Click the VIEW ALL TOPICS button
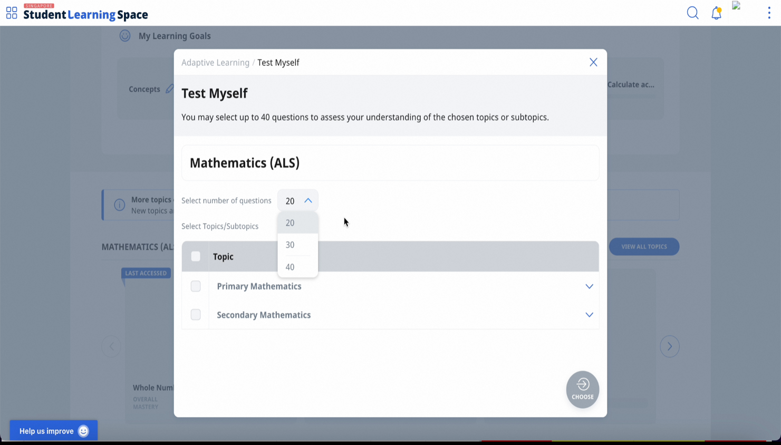The height and width of the screenshot is (445, 781). [x=644, y=246]
